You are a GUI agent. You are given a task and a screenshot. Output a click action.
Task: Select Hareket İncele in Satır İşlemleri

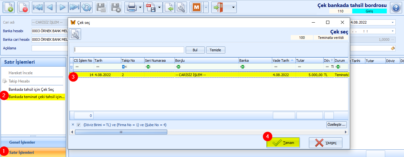20,73
